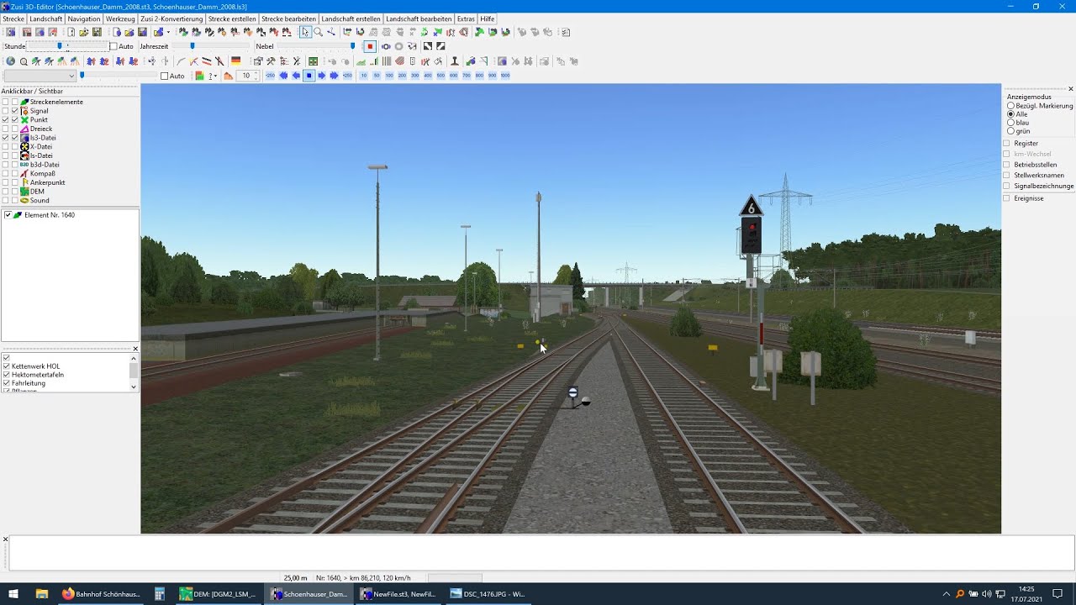Open the Strecke menu
Image resolution: width=1076 pixels, height=605 pixels.
(x=13, y=18)
